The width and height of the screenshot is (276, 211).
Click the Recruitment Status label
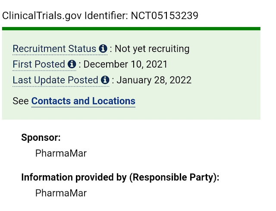[54, 49]
